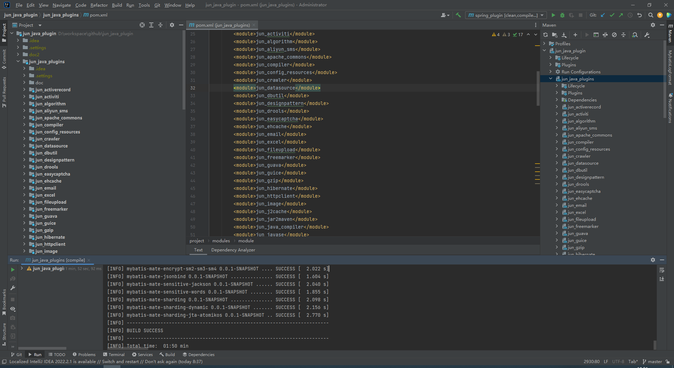The image size is (674, 368).
Task: Toggle Skip Tests mode in Maven
Action: click(614, 35)
